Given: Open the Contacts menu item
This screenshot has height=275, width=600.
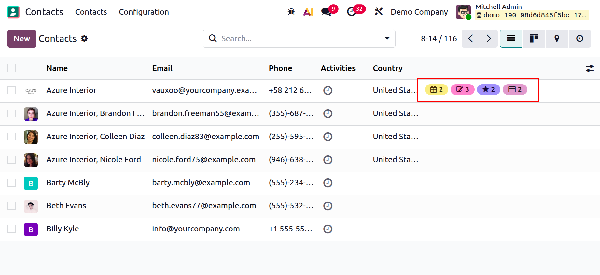Looking at the screenshot, I should 91,12.
